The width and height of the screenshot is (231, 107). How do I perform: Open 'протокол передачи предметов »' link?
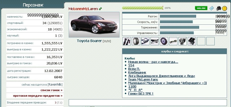(38, 96)
